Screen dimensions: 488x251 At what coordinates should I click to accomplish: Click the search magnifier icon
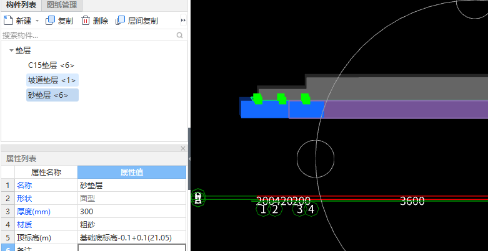179,36
